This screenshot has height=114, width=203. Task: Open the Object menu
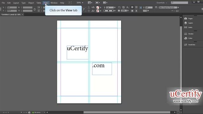[x=31, y=3]
